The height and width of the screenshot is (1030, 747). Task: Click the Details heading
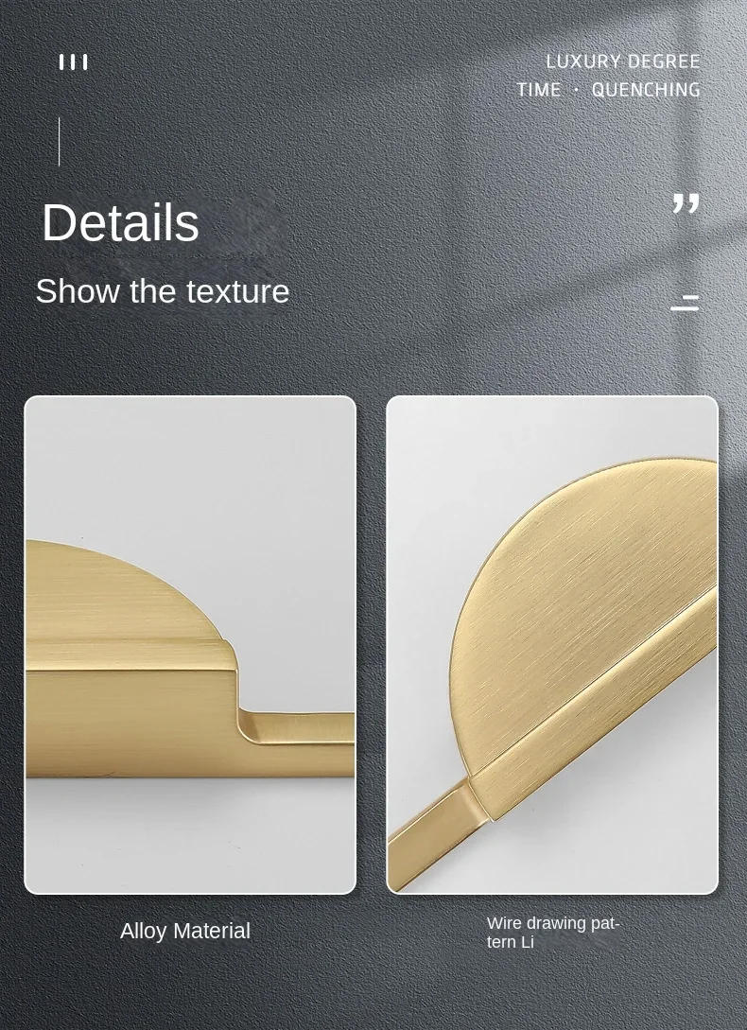click(120, 222)
